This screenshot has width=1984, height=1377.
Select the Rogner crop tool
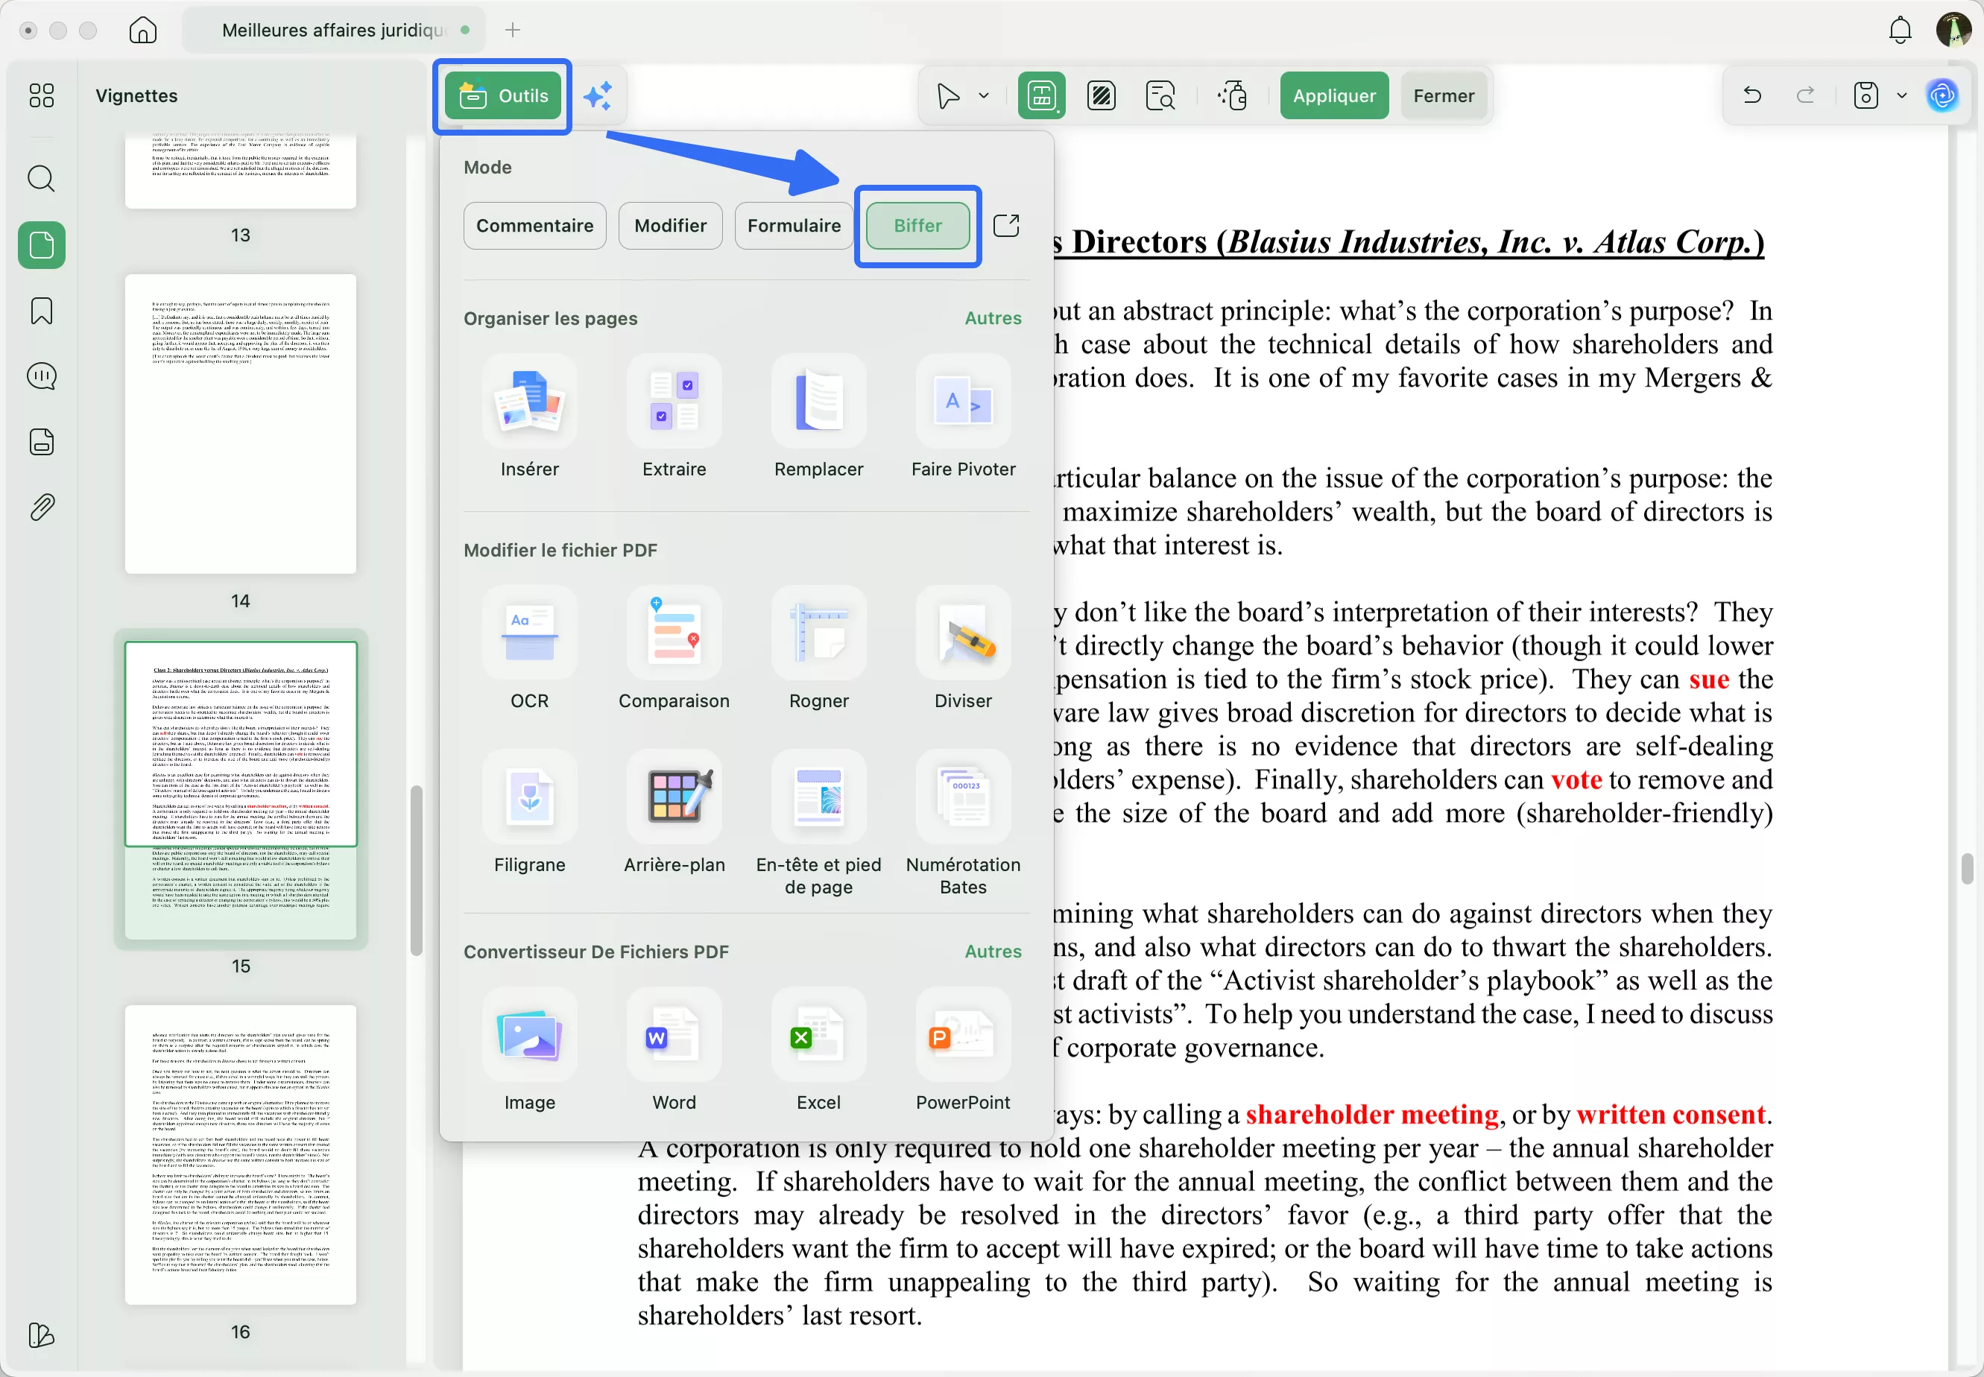(818, 634)
